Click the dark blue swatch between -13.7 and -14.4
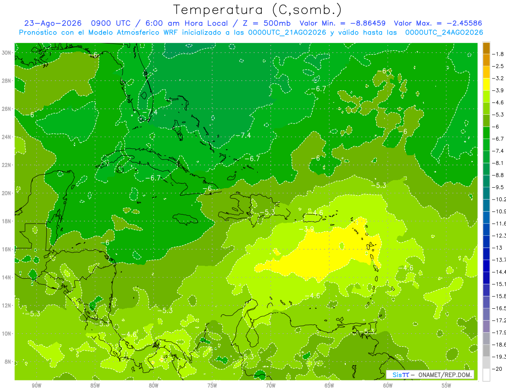The height and width of the screenshot is (391, 506). tap(486, 265)
